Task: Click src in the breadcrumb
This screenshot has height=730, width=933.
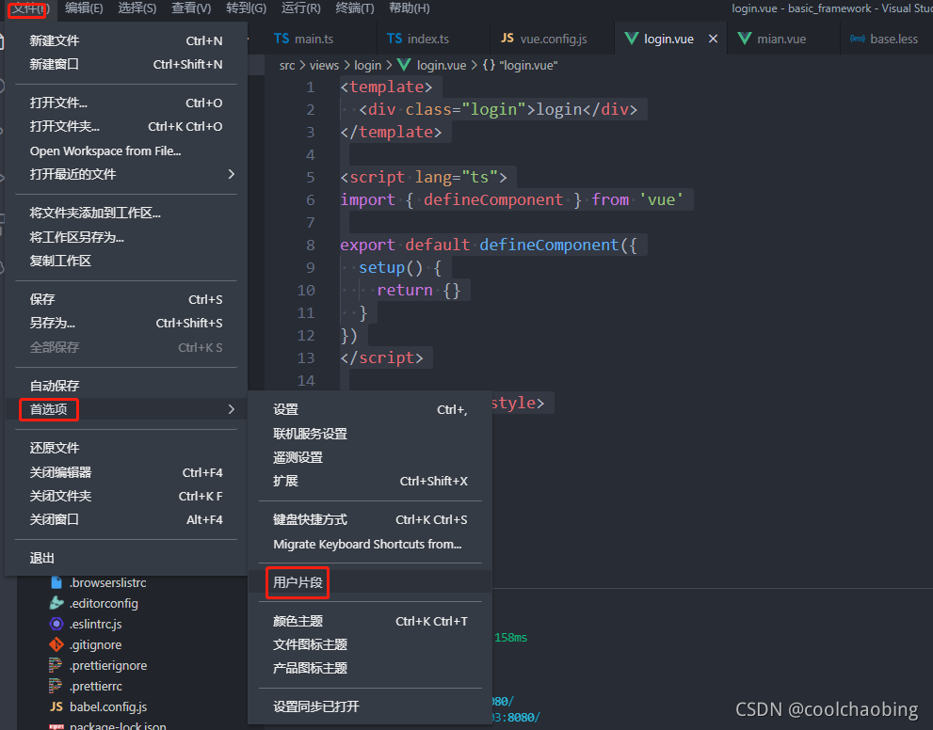Action: [287, 66]
